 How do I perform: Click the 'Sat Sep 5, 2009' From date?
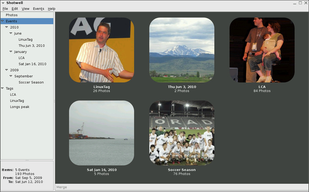(x=28, y=178)
